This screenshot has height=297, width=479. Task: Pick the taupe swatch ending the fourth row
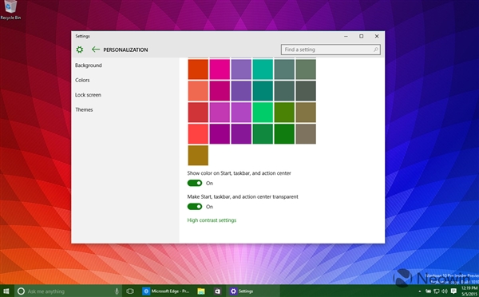tap(306, 133)
